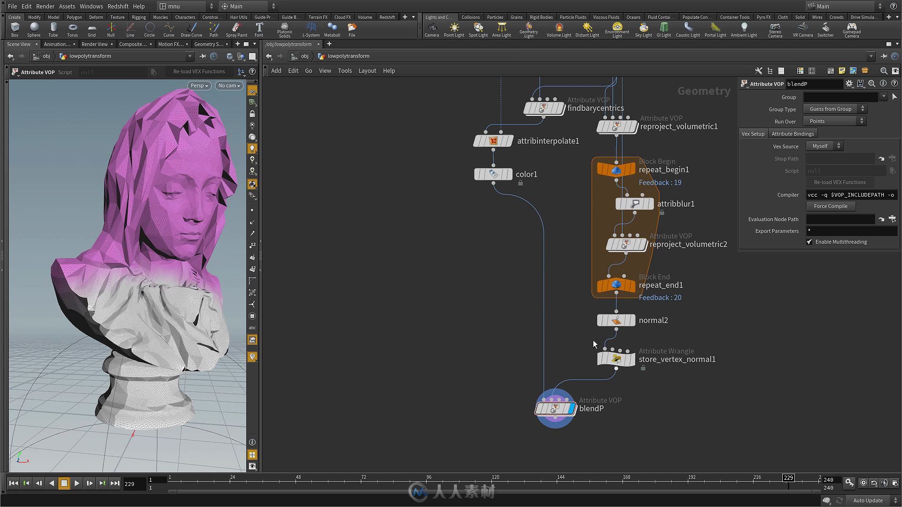Viewport: 902px width, 507px height.
Task: Expand the Vex Source dropdown selector
Action: [824, 146]
